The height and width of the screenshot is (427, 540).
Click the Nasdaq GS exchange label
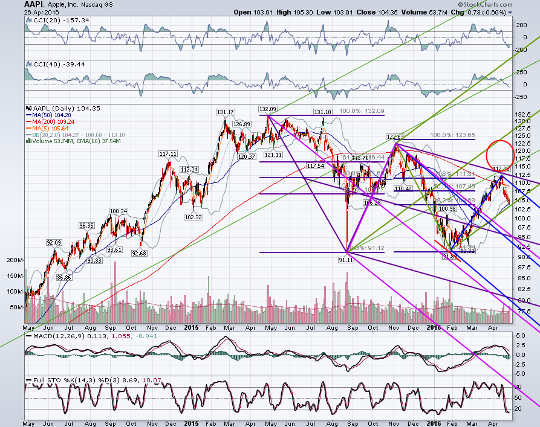[96, 5]
